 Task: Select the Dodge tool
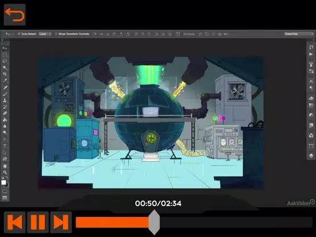pos(5,133)
